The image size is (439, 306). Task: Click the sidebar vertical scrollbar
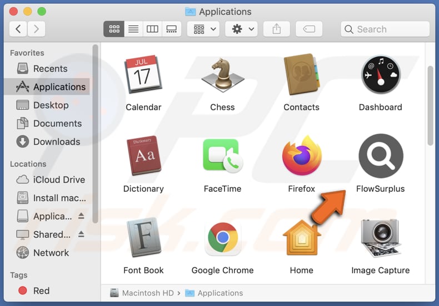(x=96, y=134)
